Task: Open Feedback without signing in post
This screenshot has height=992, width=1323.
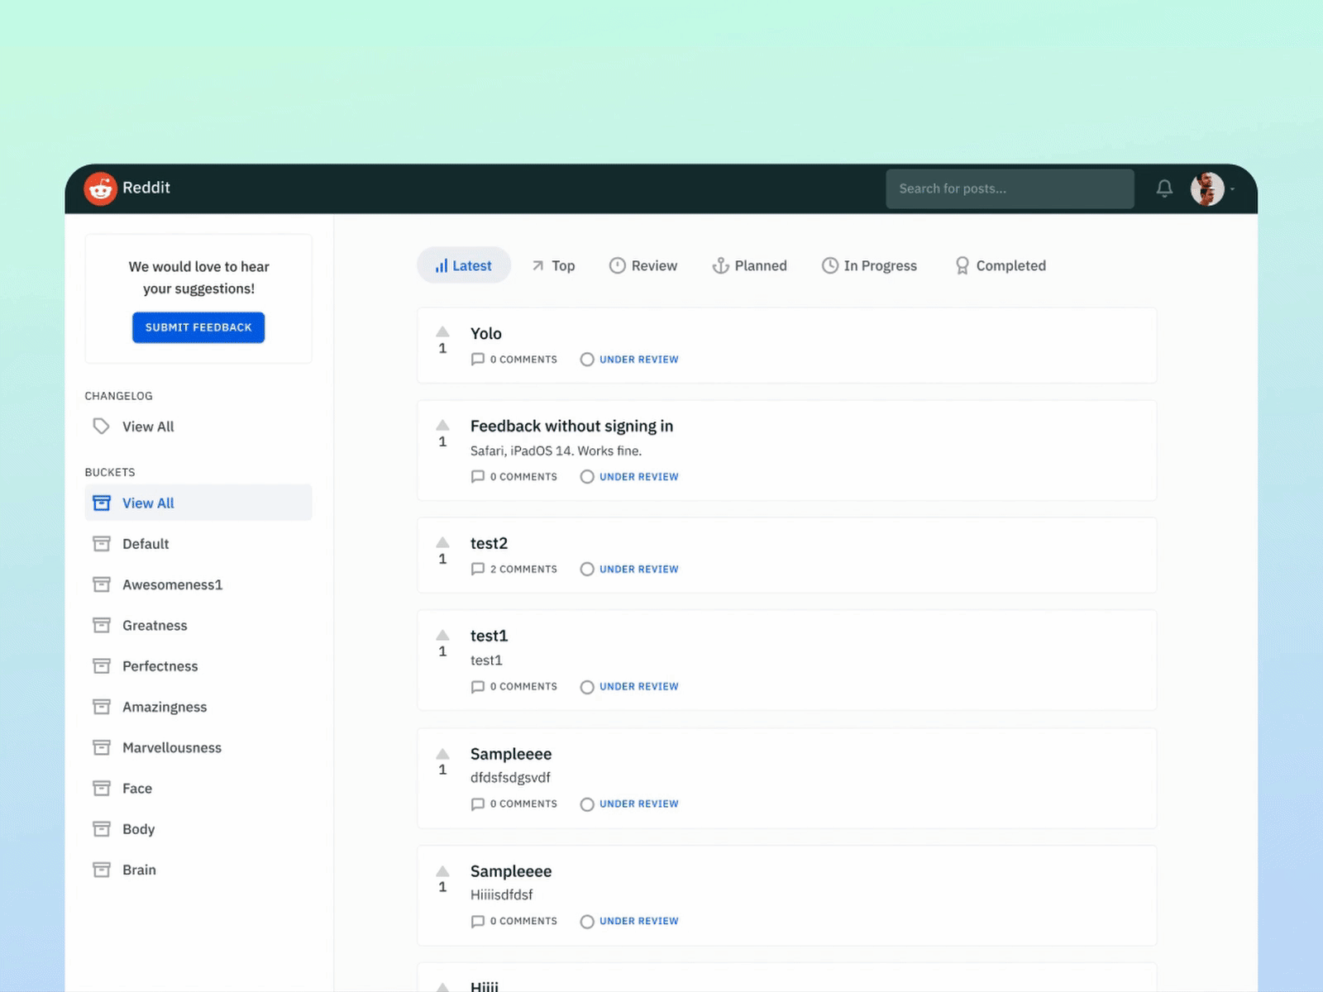Action: pos(571,426)
